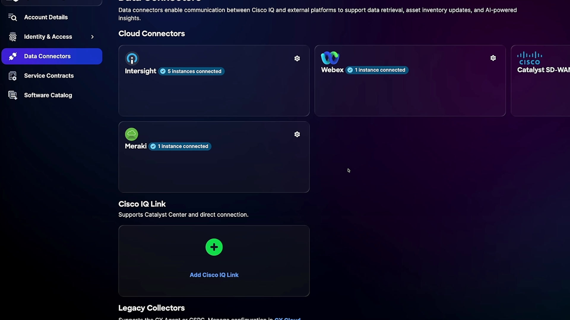Open Meraki connector settings gear
The width and height of the screenshot is (570, 320).
click(297, 134)
